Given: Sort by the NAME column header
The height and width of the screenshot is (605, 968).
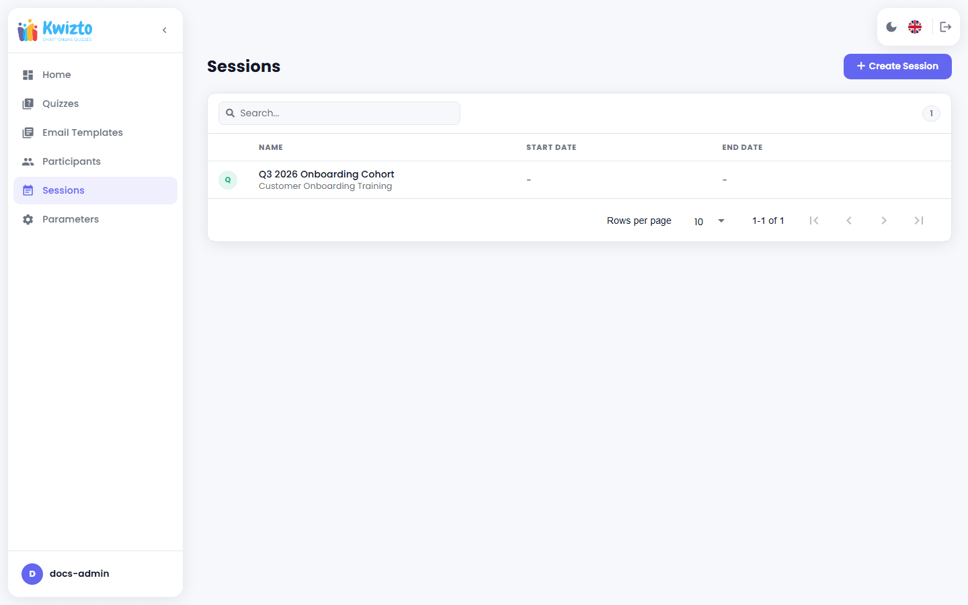Looking at the screenshot, I should (x=271, y=147).
